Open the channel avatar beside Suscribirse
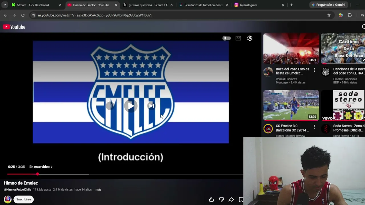The image size is (365, 205). (8, 199)
